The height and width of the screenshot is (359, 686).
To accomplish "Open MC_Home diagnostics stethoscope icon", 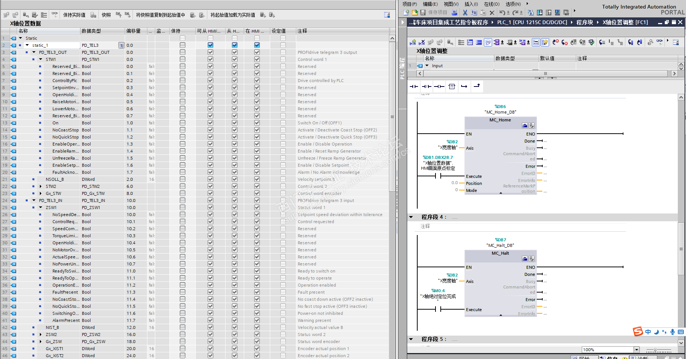I will pyautogui.click(x=532, y=125).
